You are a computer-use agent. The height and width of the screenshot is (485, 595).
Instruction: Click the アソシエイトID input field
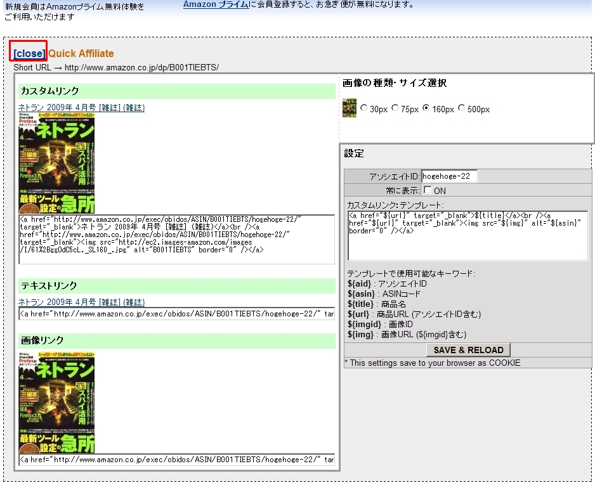(x=449, y=176)
